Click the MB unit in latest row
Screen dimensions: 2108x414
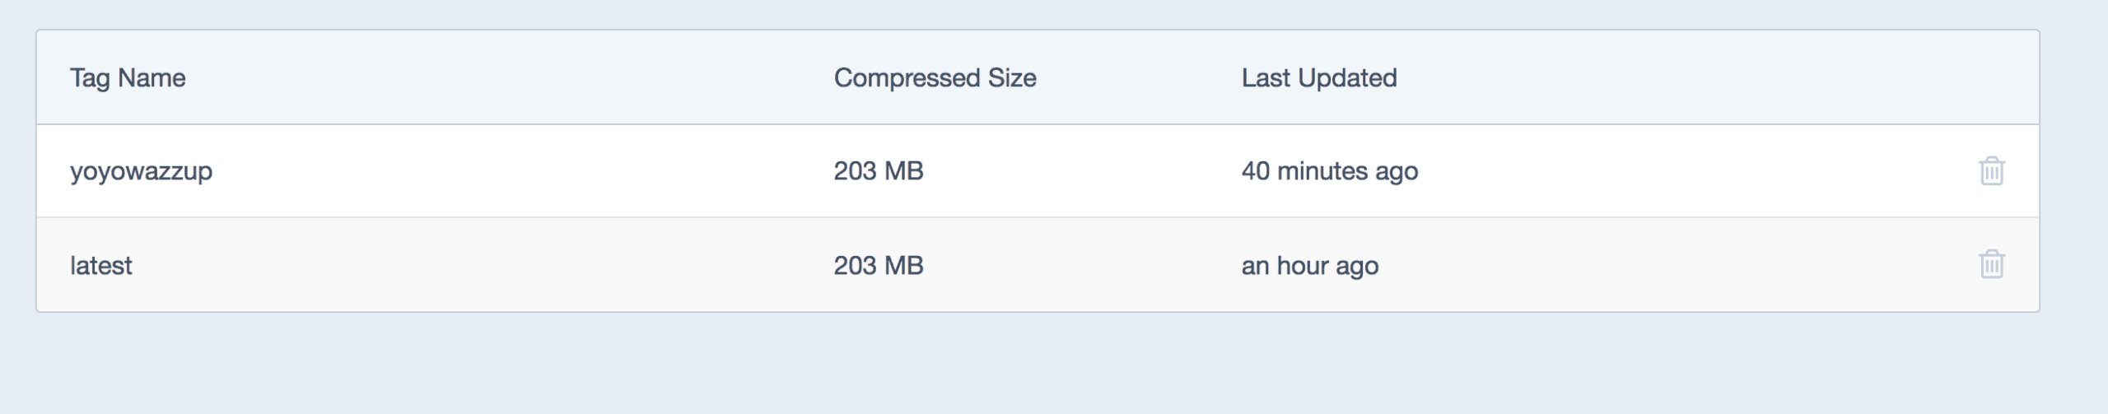(x=903, y=265)
